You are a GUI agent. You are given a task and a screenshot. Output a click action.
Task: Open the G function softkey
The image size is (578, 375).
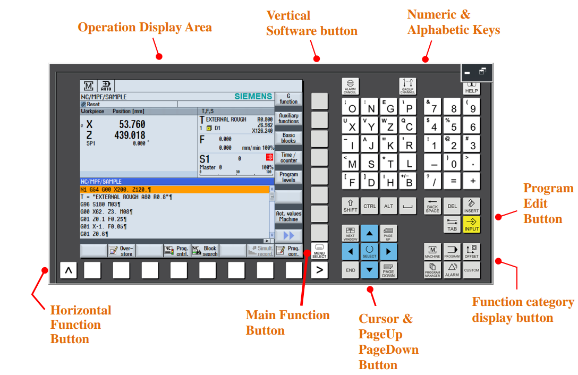point(288,99)
